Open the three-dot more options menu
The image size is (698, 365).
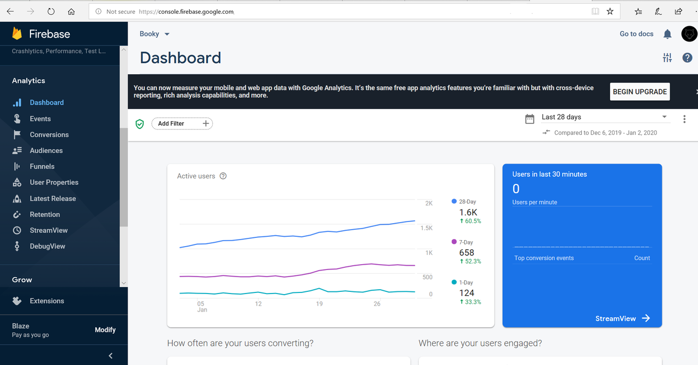coord(684,119)
